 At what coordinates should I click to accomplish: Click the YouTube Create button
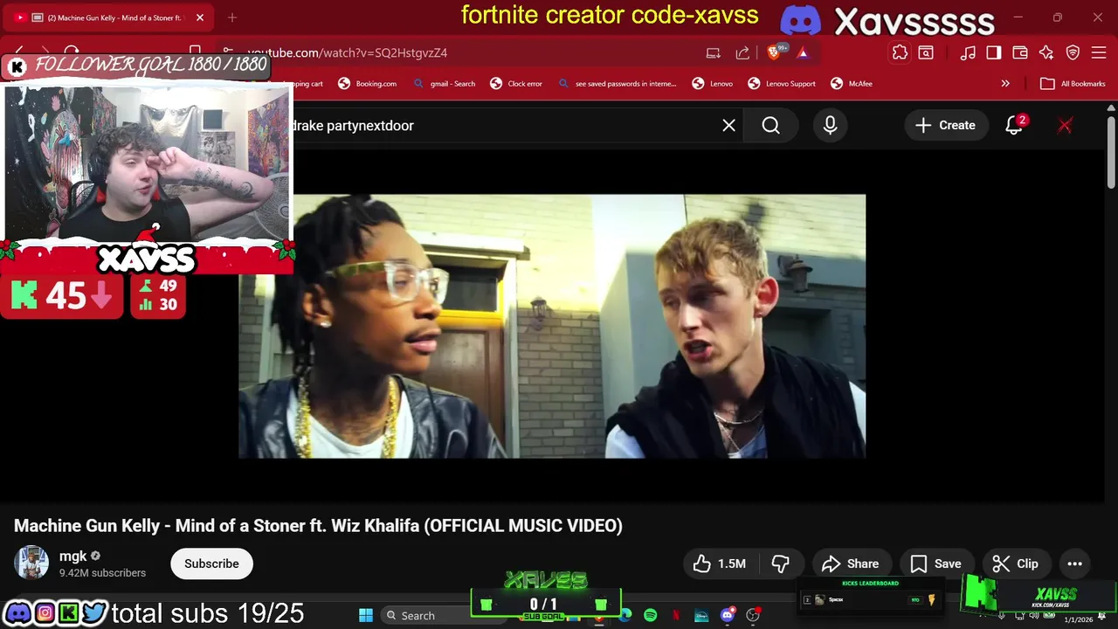pyautogui.click(x=945, y=126)
